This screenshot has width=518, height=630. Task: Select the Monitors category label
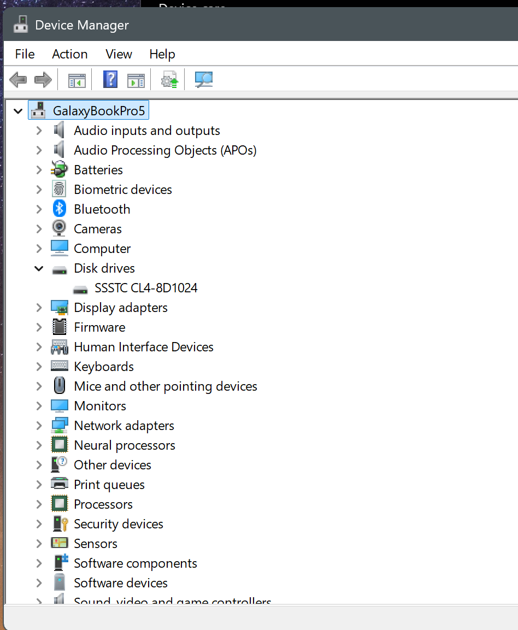100,406
